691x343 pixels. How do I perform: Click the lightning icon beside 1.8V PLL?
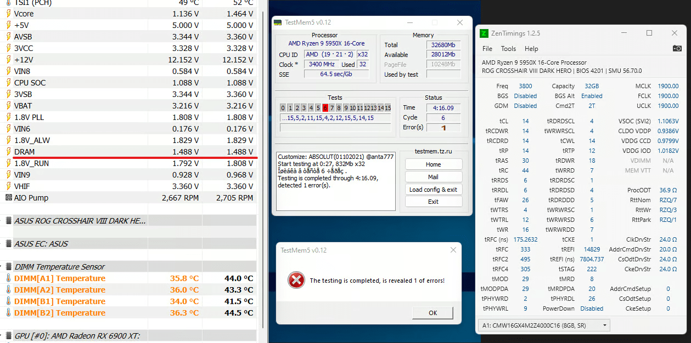pos(8,117)
